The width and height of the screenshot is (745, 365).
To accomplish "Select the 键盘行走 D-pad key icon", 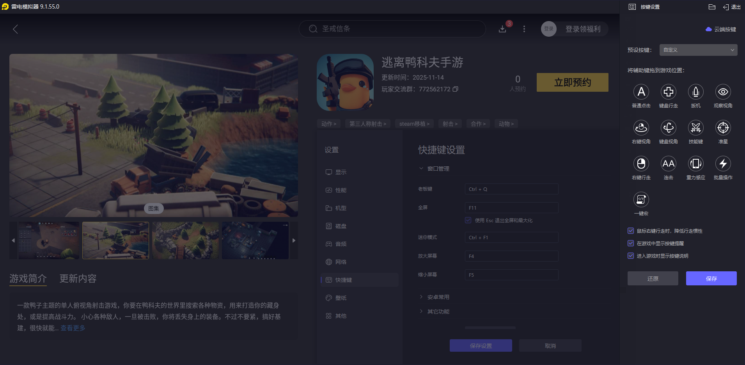I will click(x=668, y=92).
